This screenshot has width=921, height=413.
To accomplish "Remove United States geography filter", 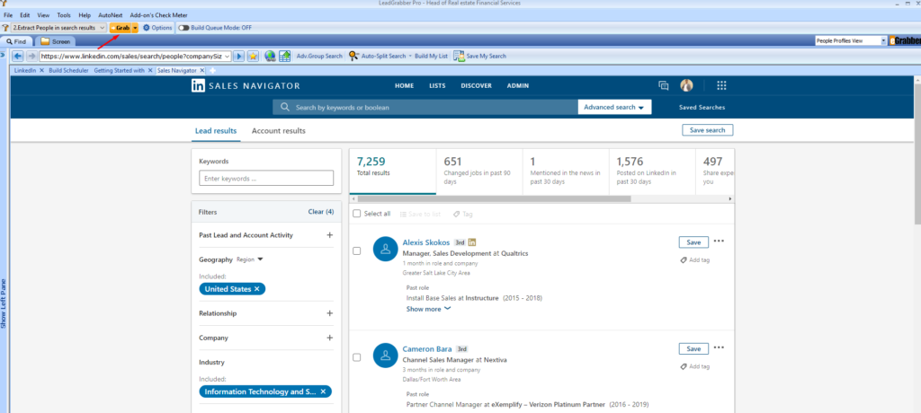I will click(x=256, y=289).
